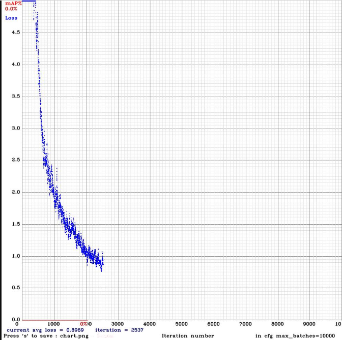Click the 'in cfg max_batches=10000' text

[295, 336]
